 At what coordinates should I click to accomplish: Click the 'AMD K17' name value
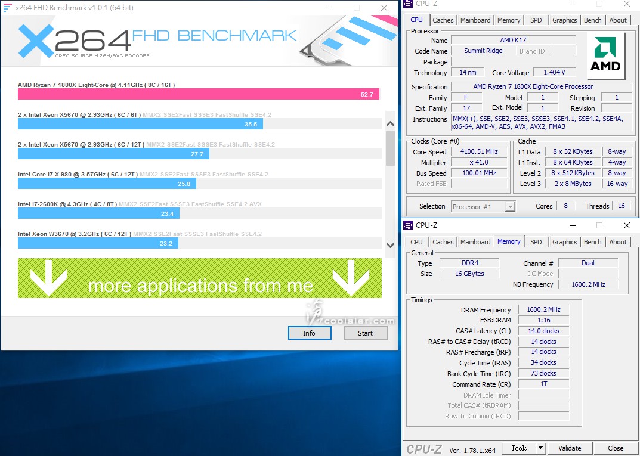click(513, 40)
